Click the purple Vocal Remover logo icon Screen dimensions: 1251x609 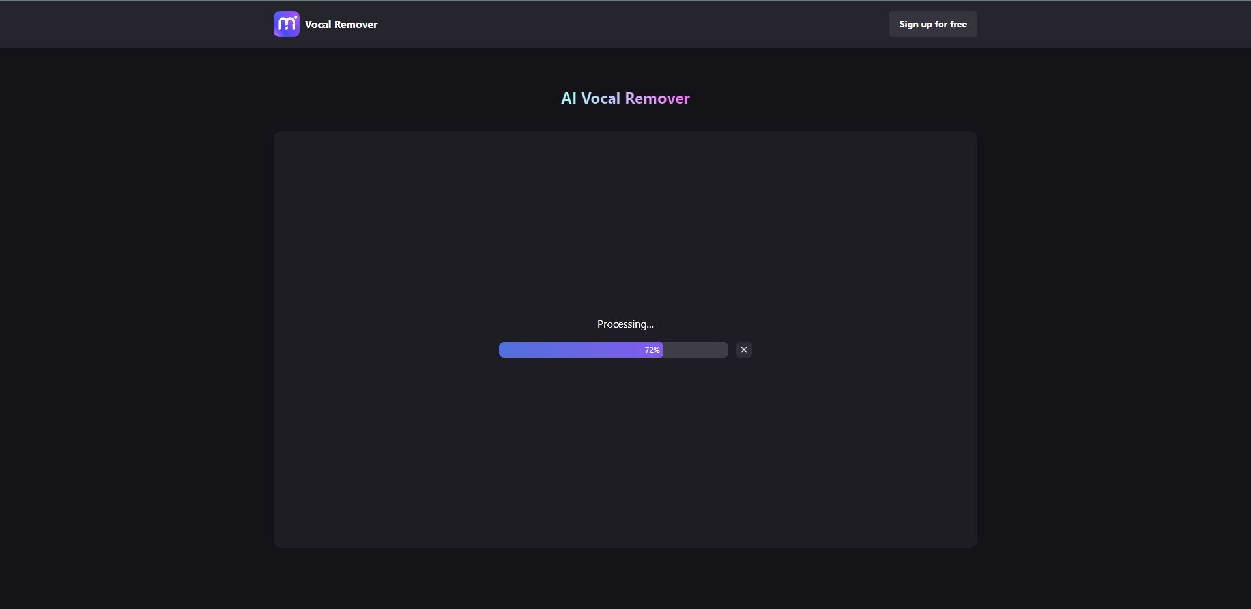287,24
